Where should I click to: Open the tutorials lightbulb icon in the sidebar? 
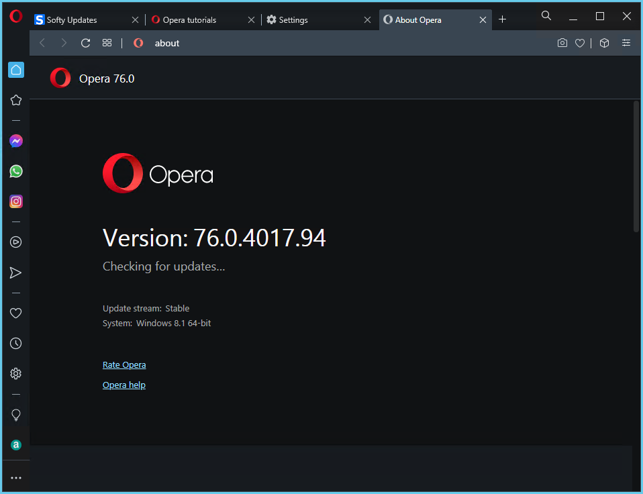point(16,415)
